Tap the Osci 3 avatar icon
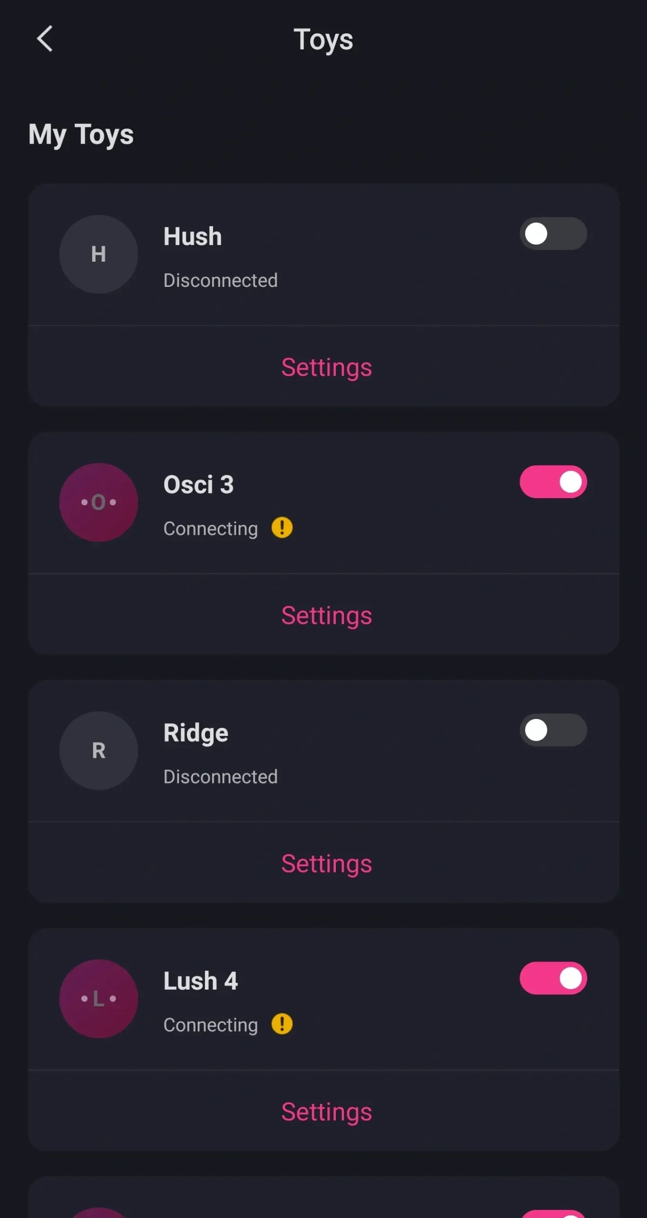 [x=98, y=502]
